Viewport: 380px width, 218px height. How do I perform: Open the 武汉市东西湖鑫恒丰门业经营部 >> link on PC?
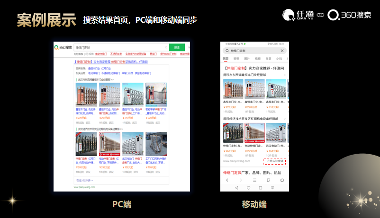pyautogui.click(x=96, y=79)
